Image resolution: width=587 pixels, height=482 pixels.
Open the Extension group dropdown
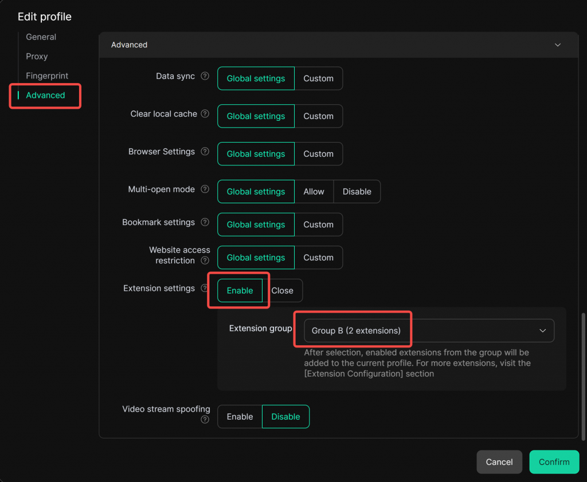[x=429, y=331]
